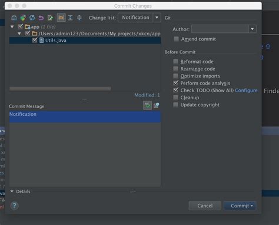Screen dimensions: 279x225
Task: Open commit message history icon
Action: (x=157, y=106)
